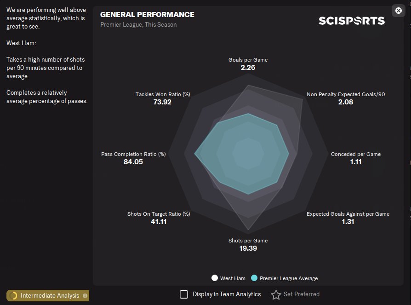Click Expected Goals Against per Game label
411x305 pixels.
click(348, 214)
